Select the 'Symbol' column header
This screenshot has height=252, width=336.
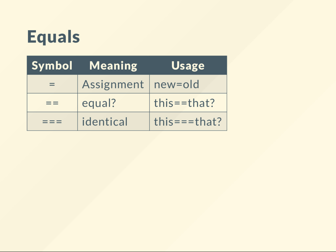click(52, 65)
